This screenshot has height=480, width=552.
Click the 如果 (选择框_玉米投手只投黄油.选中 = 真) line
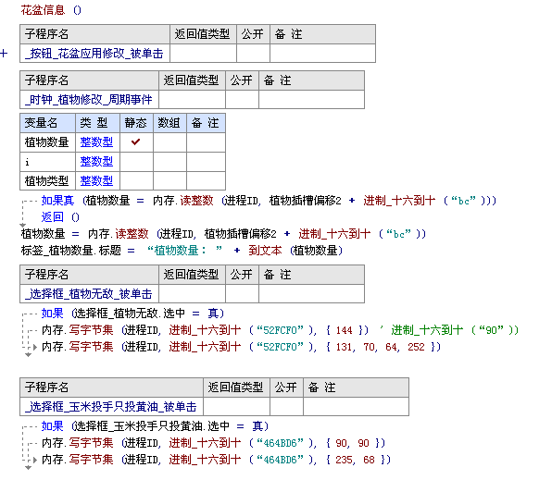[x=155, y=426]
